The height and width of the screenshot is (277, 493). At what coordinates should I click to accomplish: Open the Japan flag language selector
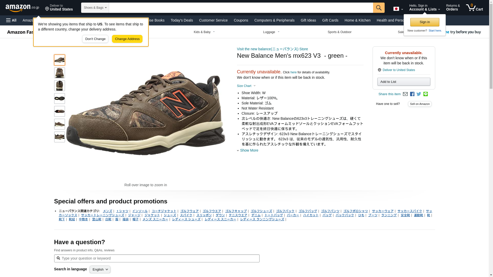tap(398, 9)
